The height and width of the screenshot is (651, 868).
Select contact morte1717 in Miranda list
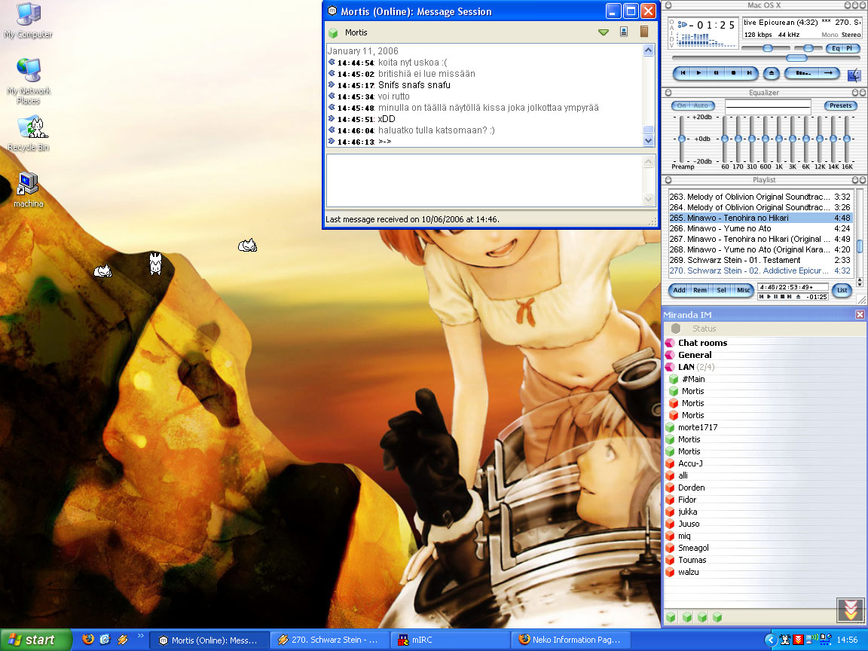click(x=698, y=427)
